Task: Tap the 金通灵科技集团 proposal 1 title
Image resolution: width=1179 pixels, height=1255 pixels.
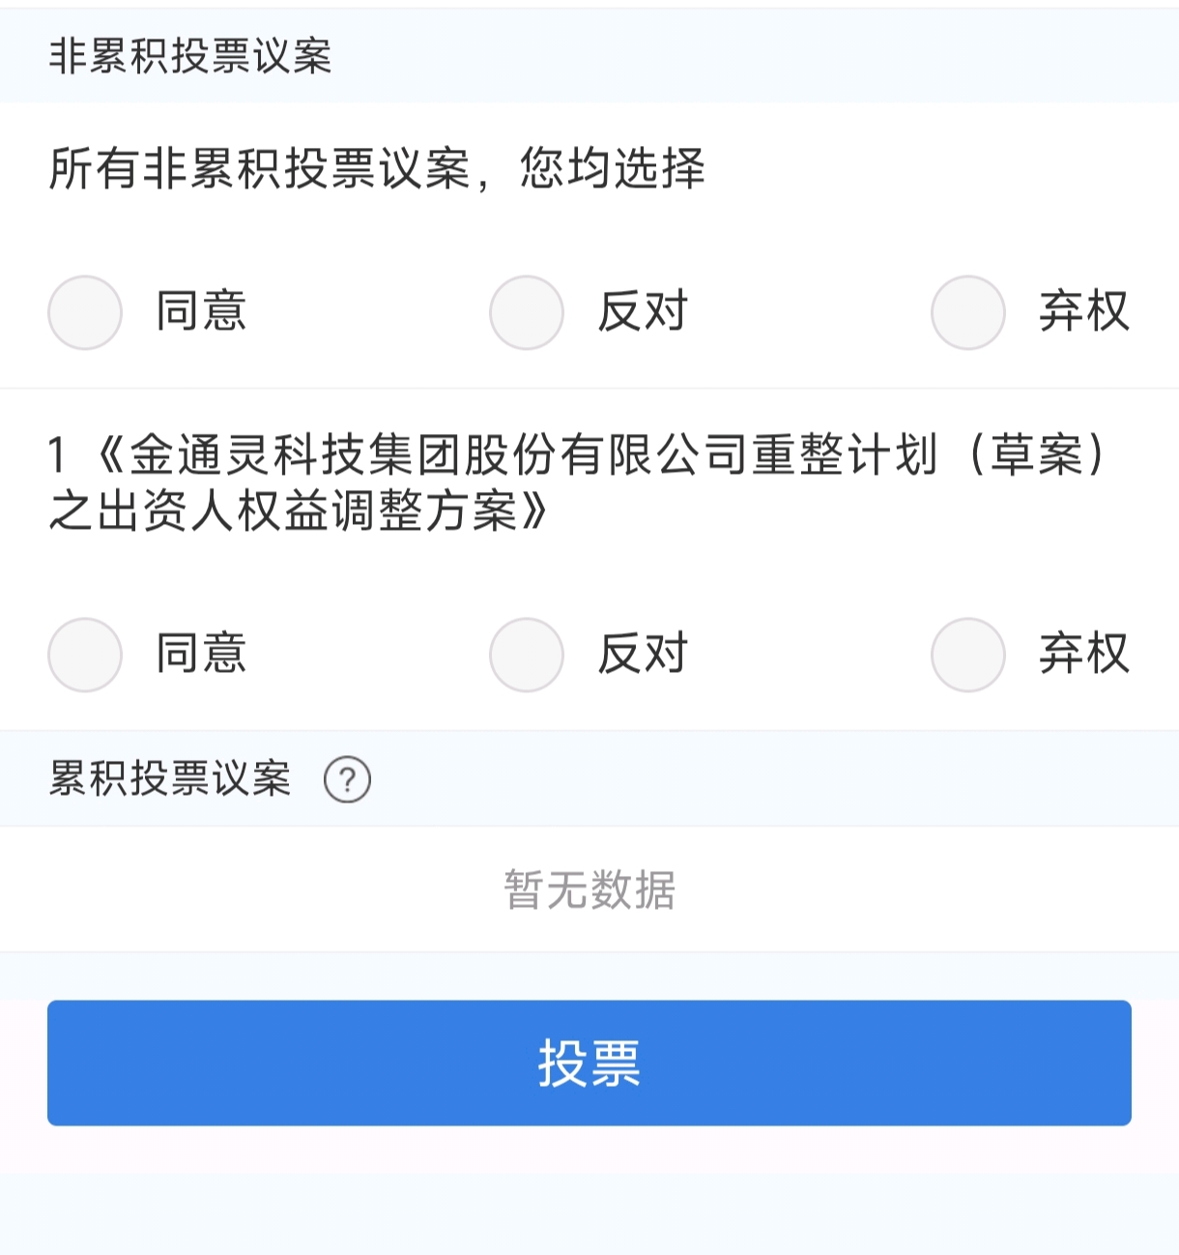Action: click(580, 482)
